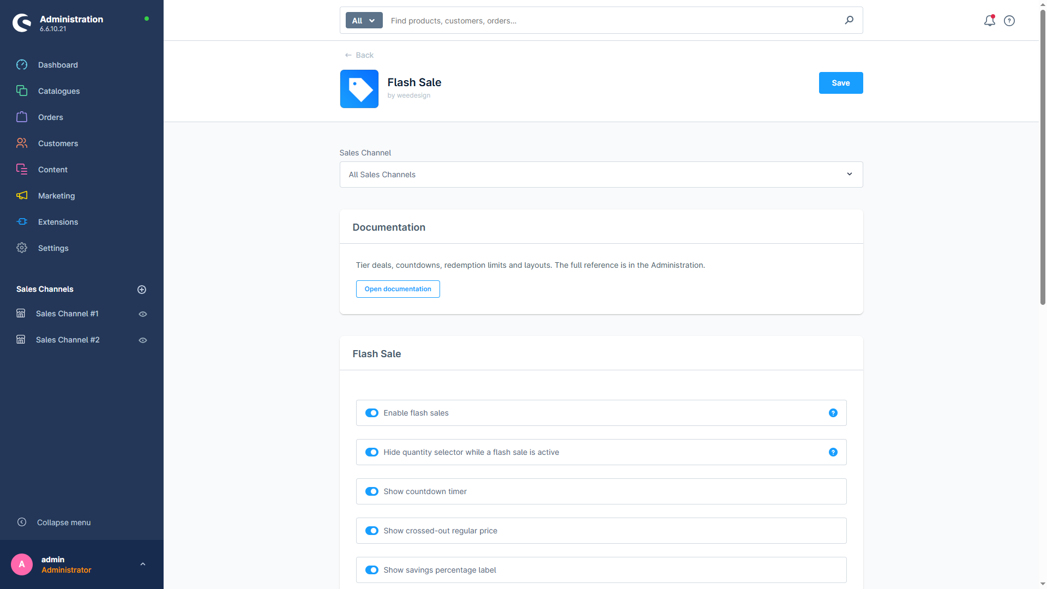Click the Extensions plug icon
Screen dimensions: 1047x589
point(22,222)
